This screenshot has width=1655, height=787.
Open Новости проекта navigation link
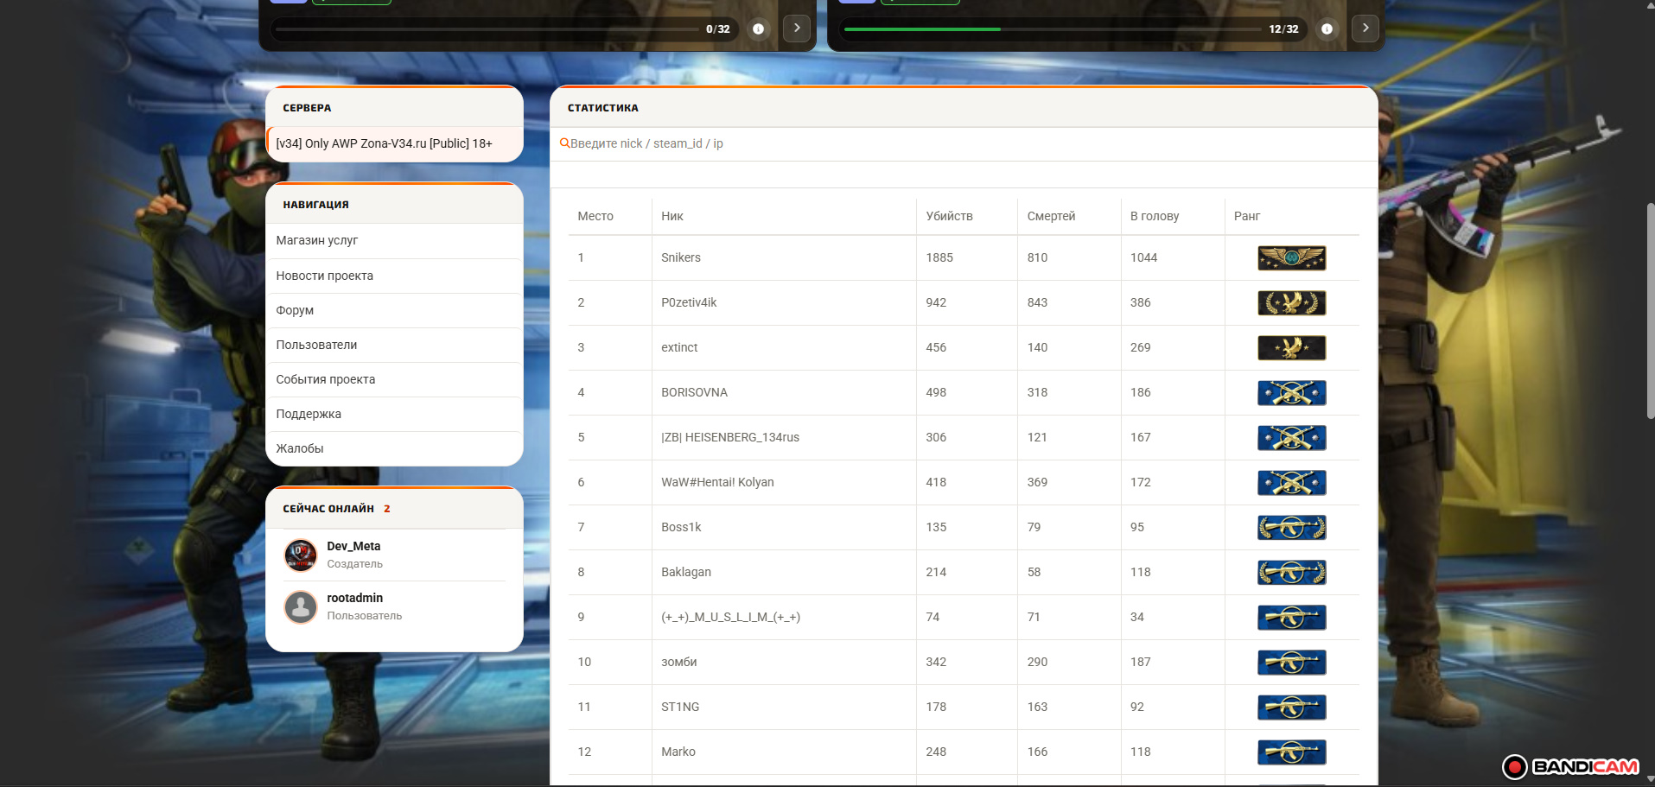pyautogui.click(x=324, y=276)
